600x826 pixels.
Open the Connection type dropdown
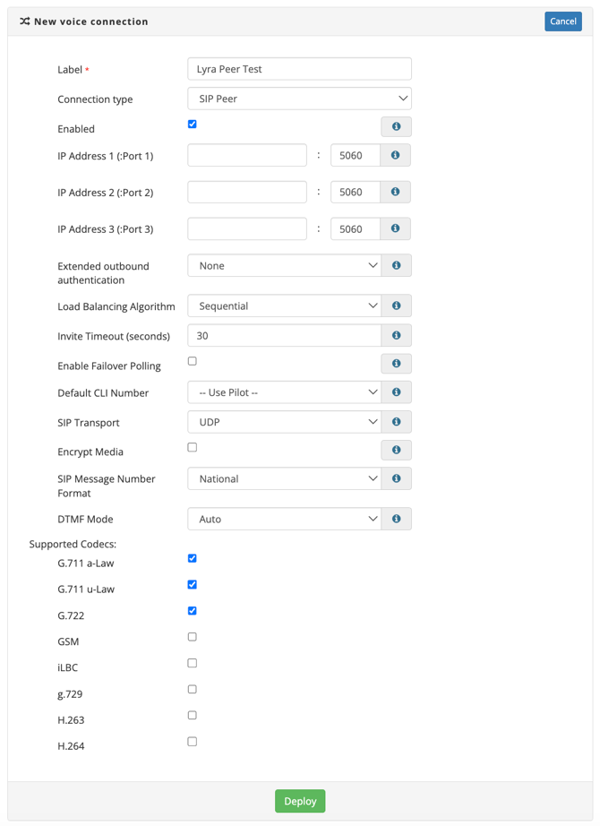click(299, 99)
